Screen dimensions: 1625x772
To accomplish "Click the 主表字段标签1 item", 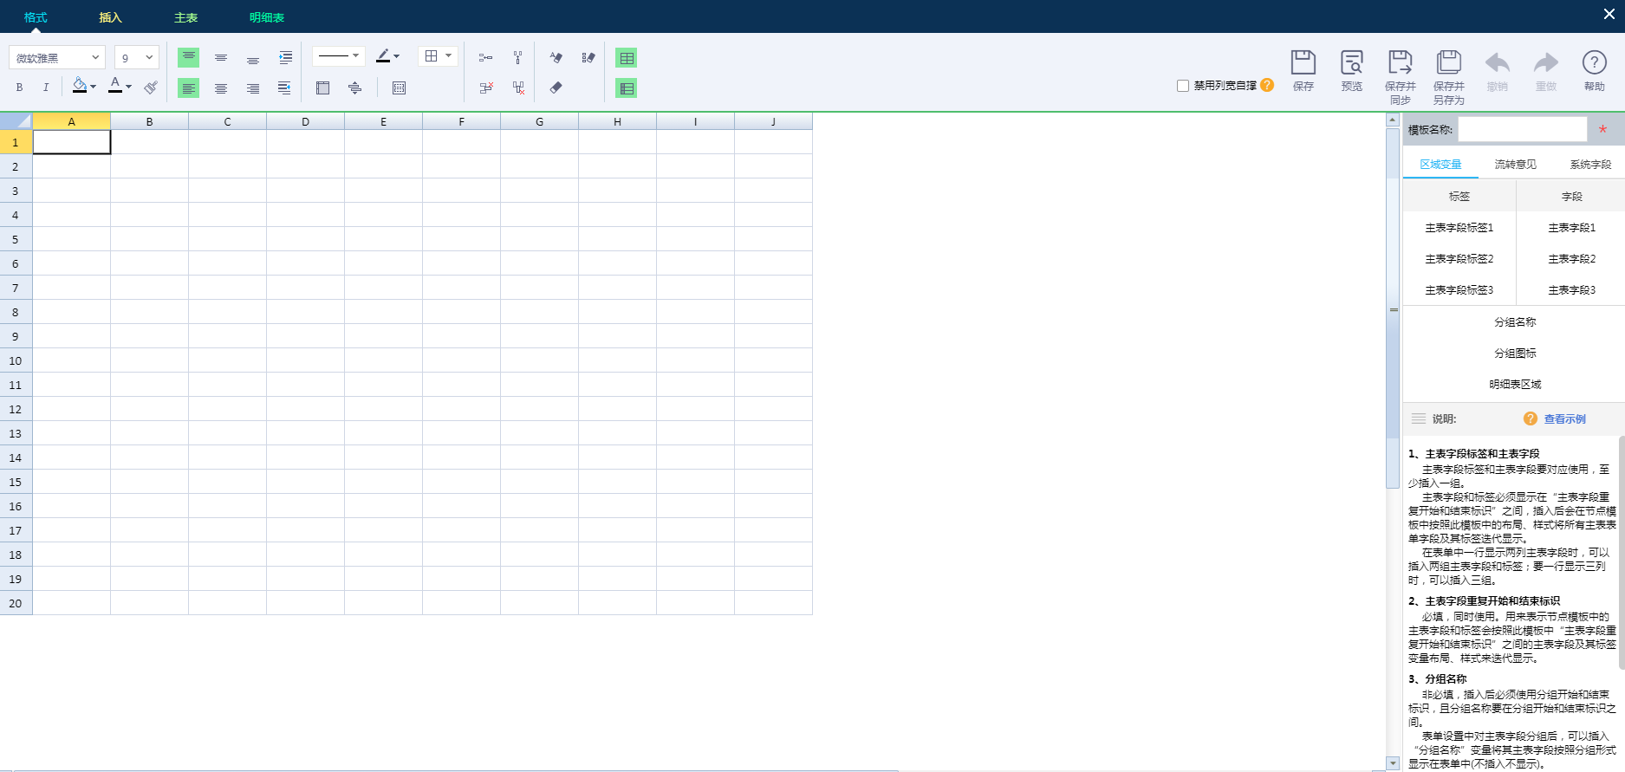I will click(1459, 228).
